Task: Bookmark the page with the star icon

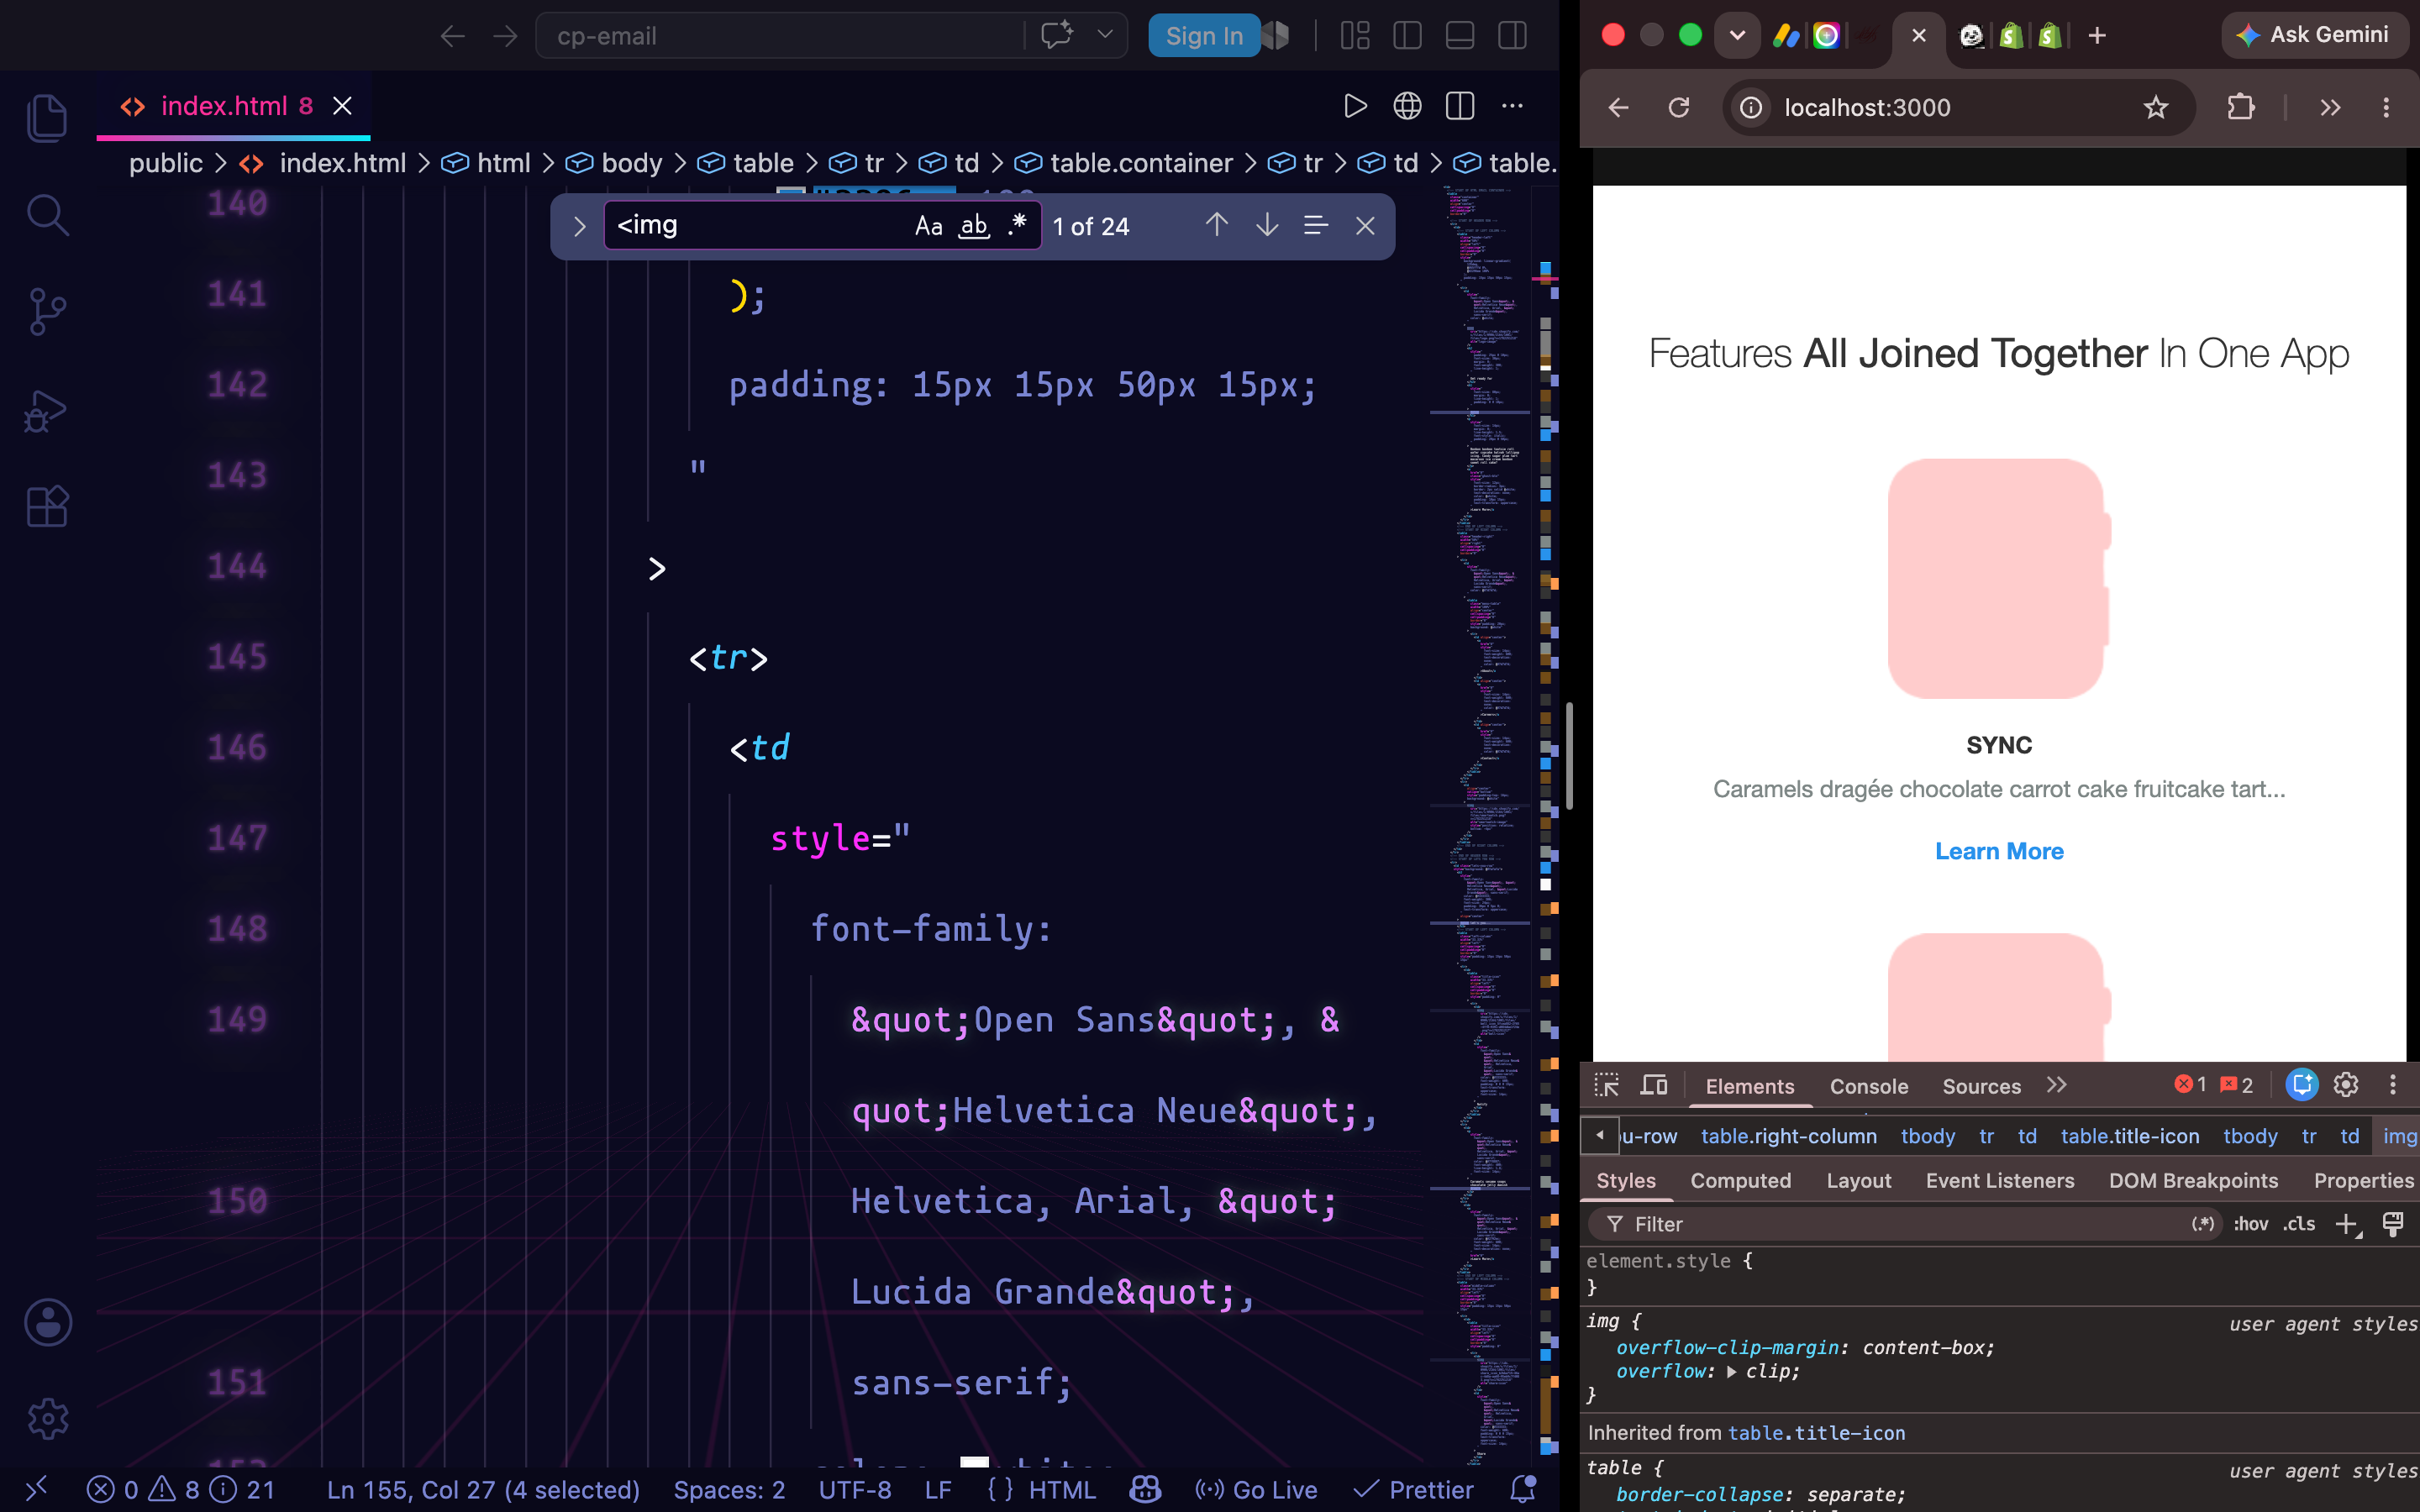Action: coord(2156,107)
